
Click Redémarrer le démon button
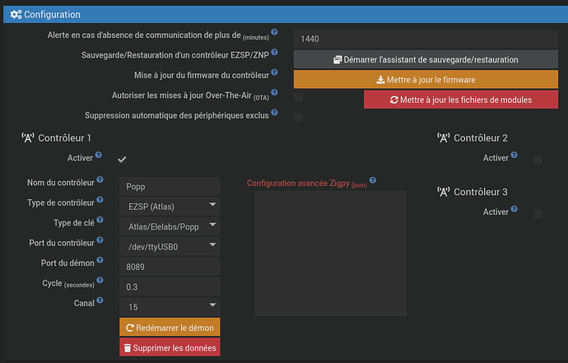pyautogui.click(x=170, y=328)
